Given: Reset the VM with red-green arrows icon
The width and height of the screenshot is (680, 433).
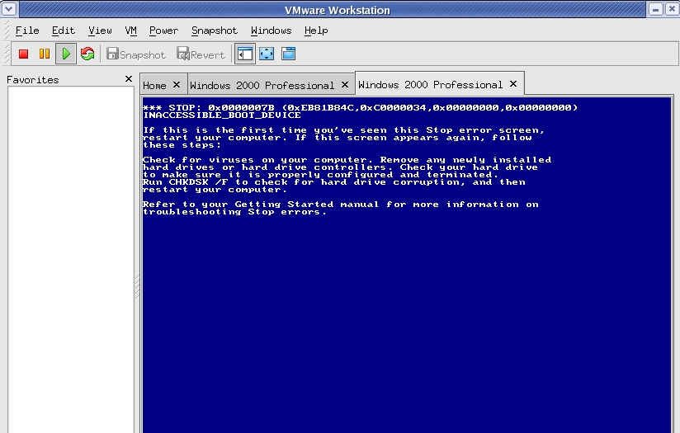Looking at the screenshot, I should tap(87, 54).
